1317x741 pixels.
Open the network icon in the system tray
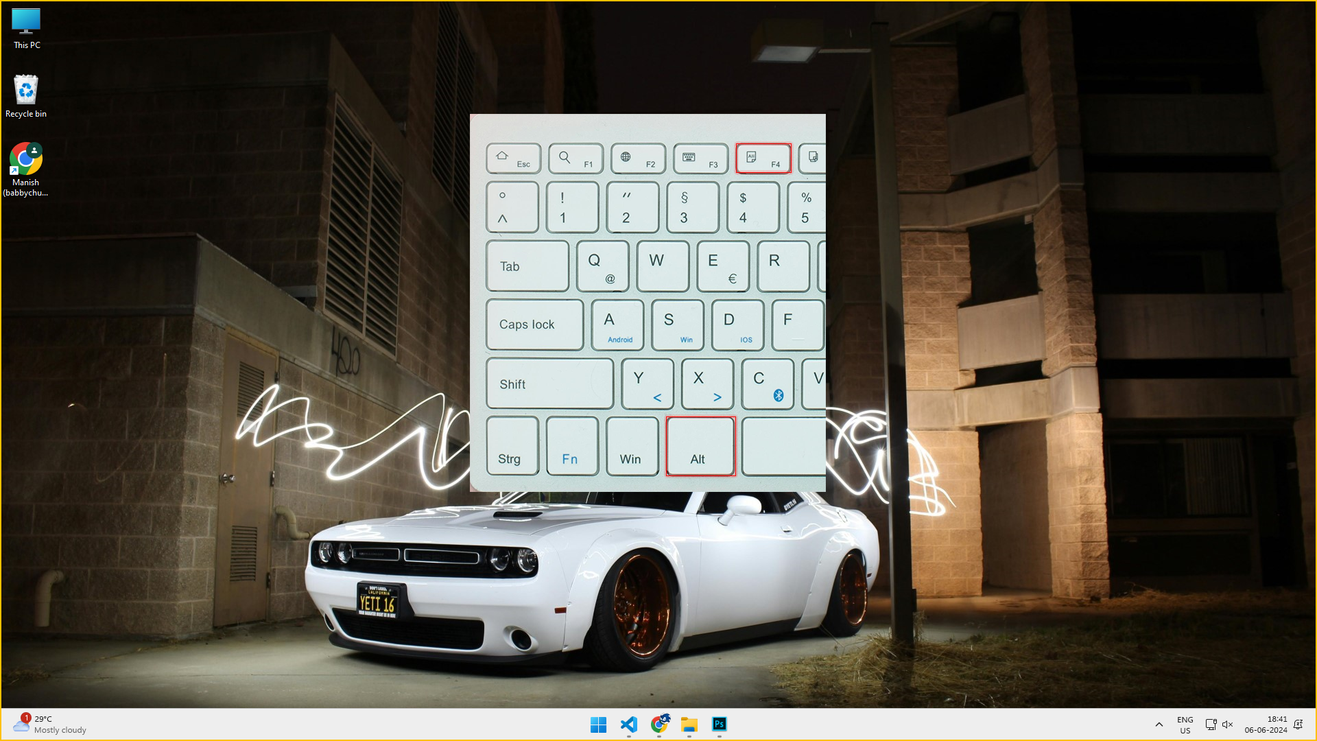click(x=1211, y=725)
